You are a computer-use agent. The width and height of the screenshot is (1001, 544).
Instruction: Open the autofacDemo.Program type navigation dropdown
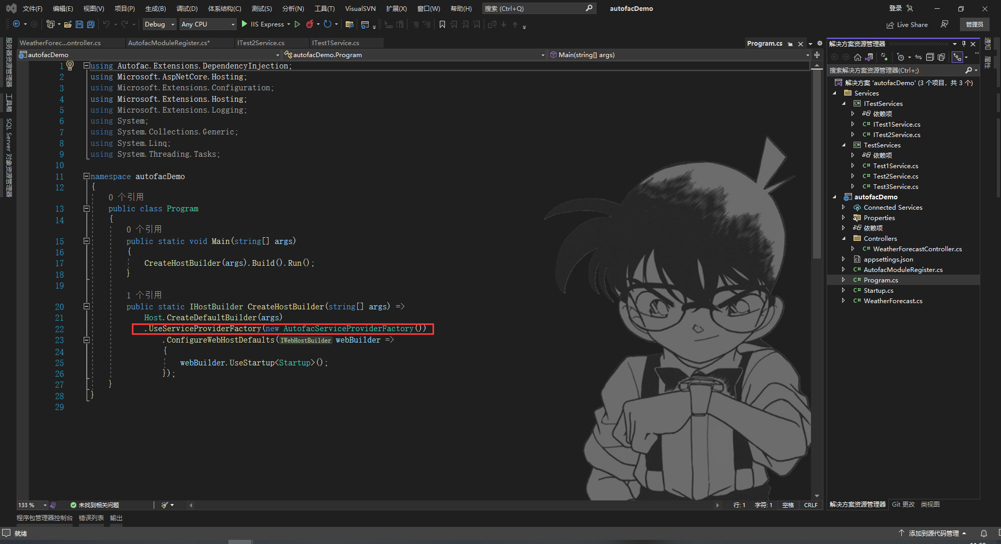pyautogui.click(x=414, y=55)
